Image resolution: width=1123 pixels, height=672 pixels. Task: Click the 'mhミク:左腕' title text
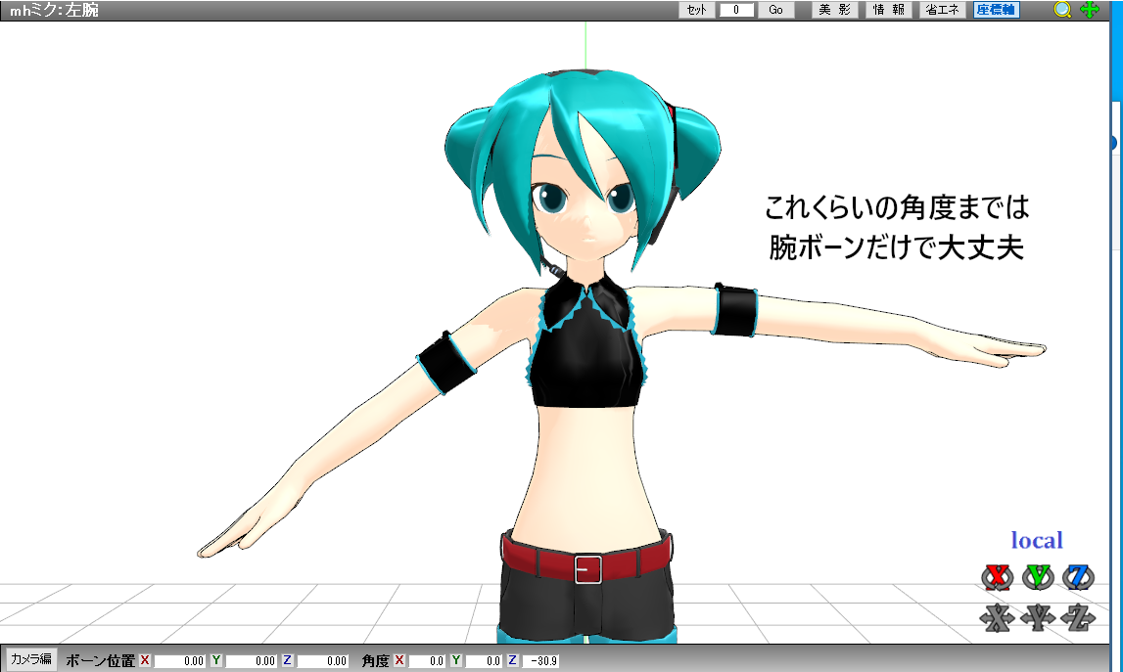point(54,10)
